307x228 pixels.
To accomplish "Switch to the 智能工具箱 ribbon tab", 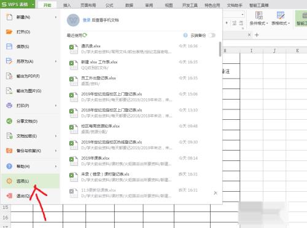I will [x=259, y=5].
